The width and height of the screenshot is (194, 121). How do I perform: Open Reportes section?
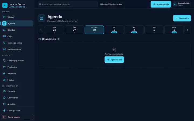pos(17,73)
